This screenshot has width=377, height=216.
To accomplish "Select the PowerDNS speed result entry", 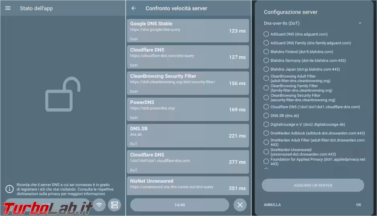I will [x=188, y=110].
